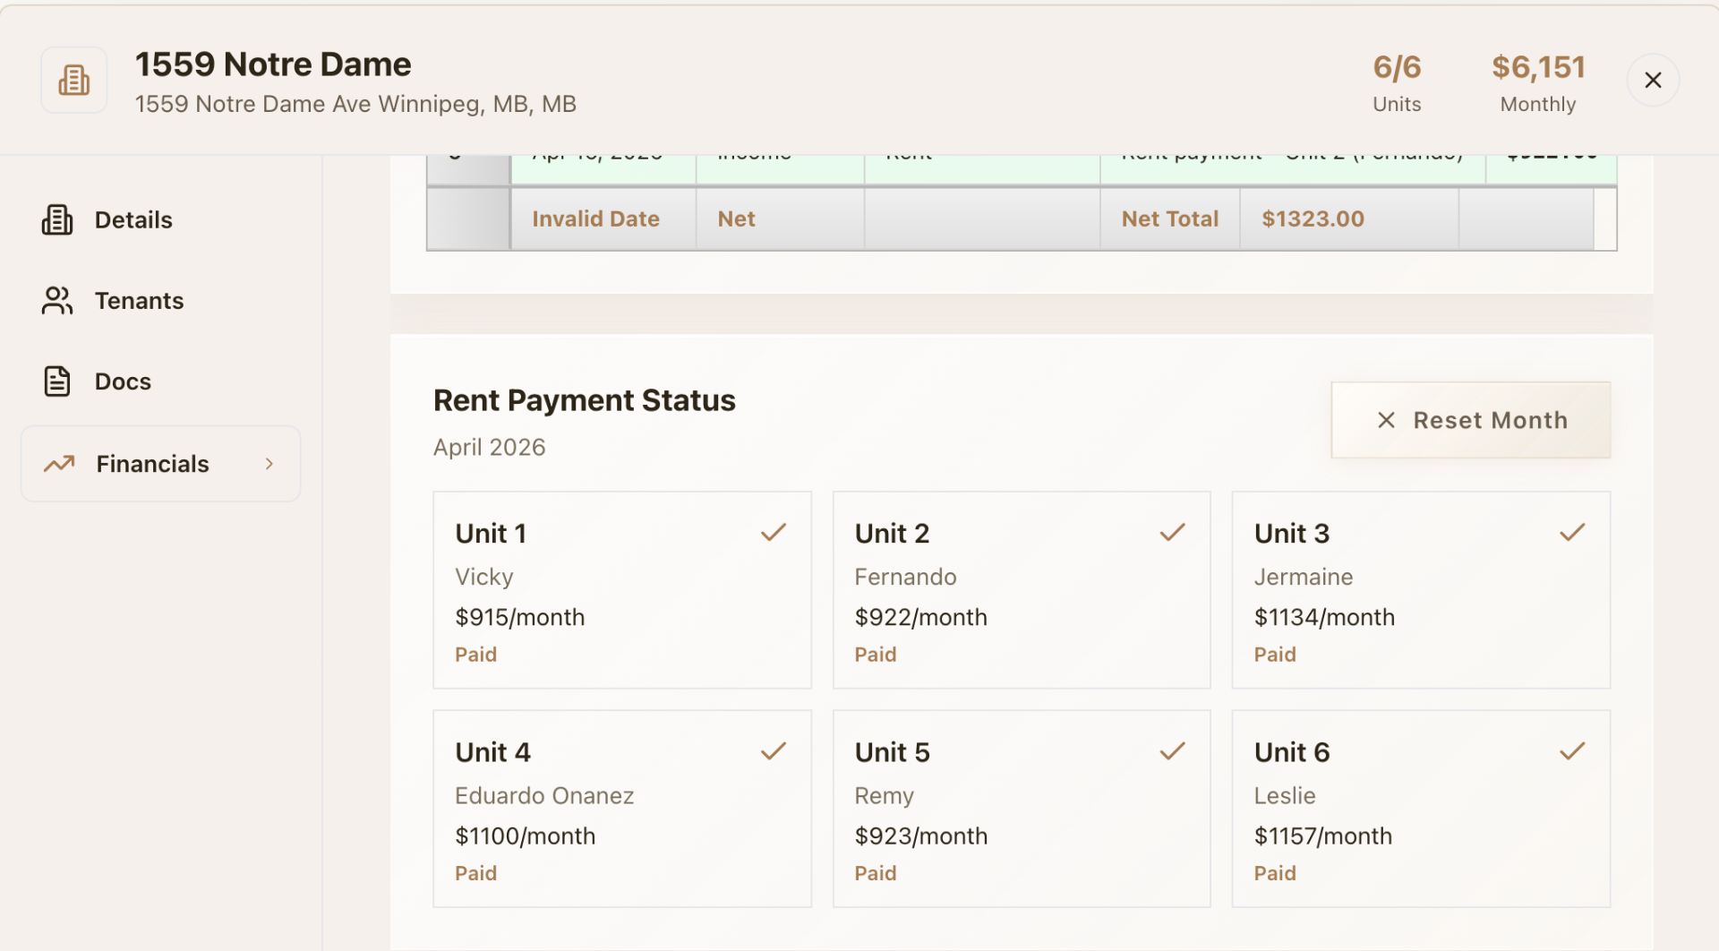Click the Net Total label cell

coord(1170,219)
